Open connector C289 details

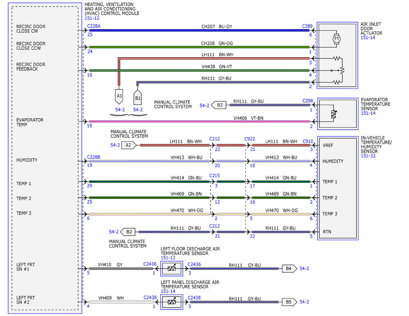coord(307,26)
